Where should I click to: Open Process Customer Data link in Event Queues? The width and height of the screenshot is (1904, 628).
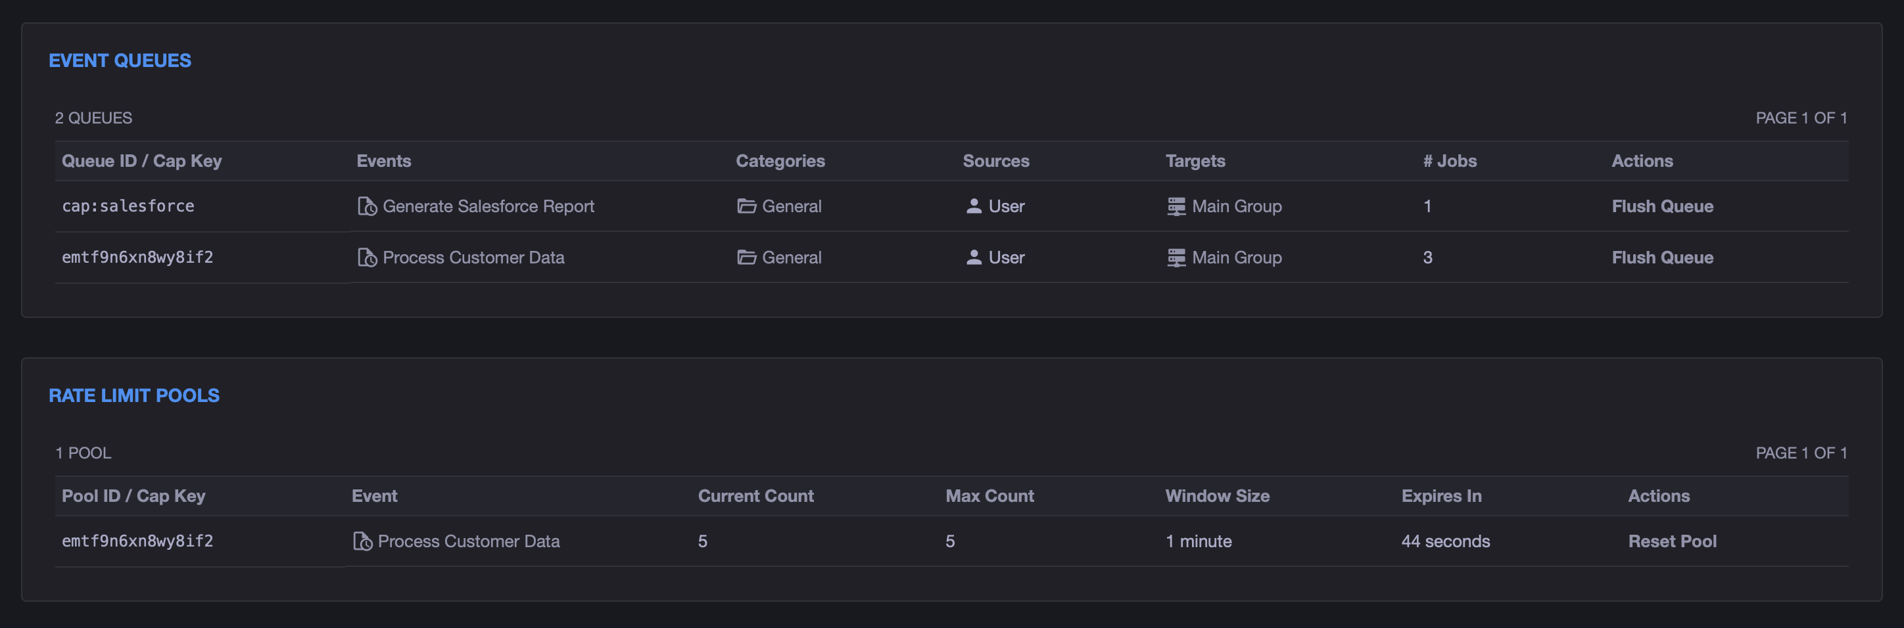(x=474, y=257)
